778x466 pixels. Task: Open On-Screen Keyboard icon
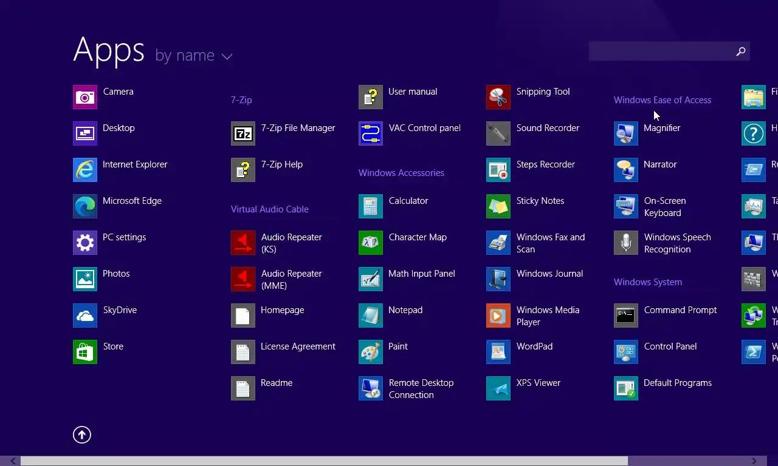click(x=626, y=206)
